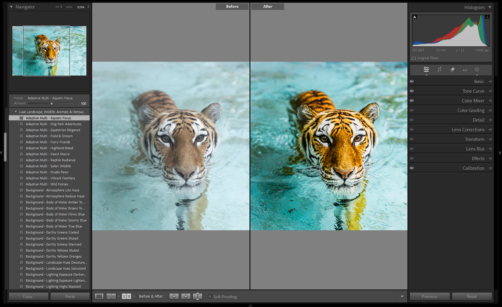502x307 pixels.
Task: Expand the Color Grading panel
Action: click(x=471, y=110)
